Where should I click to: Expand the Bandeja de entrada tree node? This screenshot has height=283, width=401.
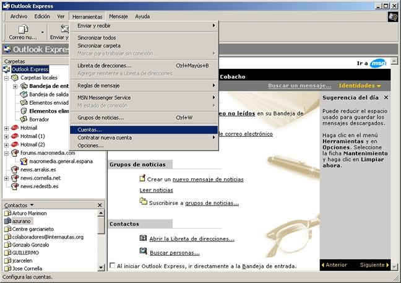click(x=15, y=87)
